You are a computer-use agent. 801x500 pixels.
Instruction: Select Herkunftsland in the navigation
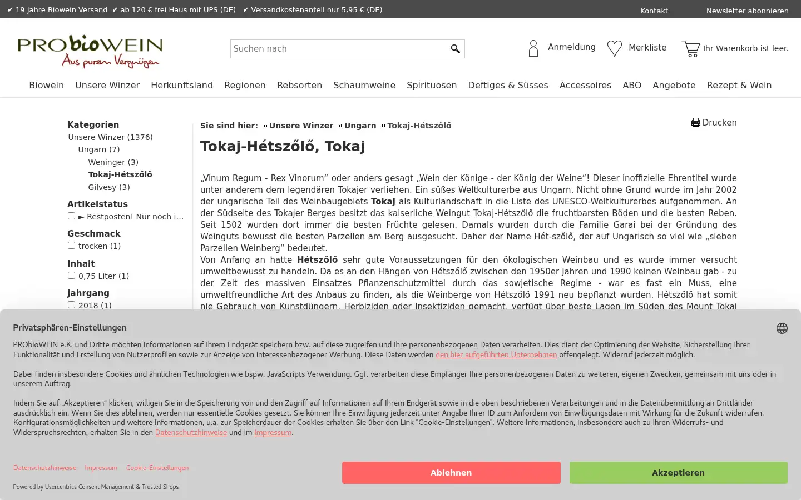tap(182, 85)
